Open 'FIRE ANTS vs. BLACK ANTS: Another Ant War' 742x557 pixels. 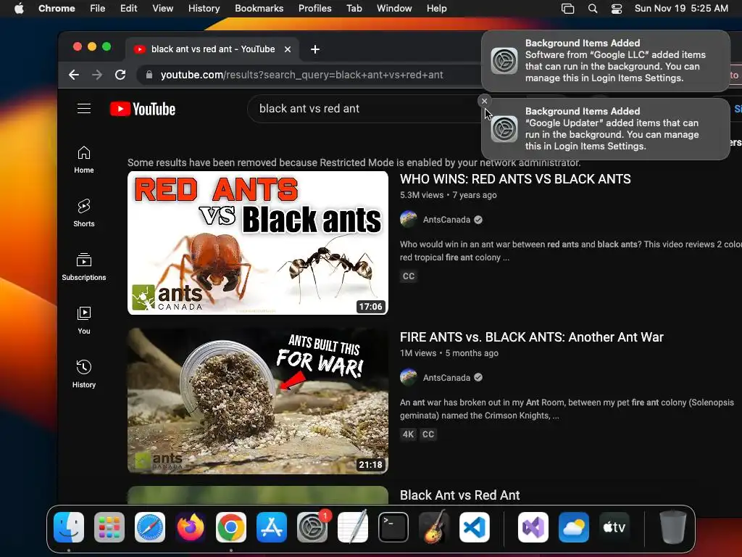pyautogui.click(x=531, y=337)
